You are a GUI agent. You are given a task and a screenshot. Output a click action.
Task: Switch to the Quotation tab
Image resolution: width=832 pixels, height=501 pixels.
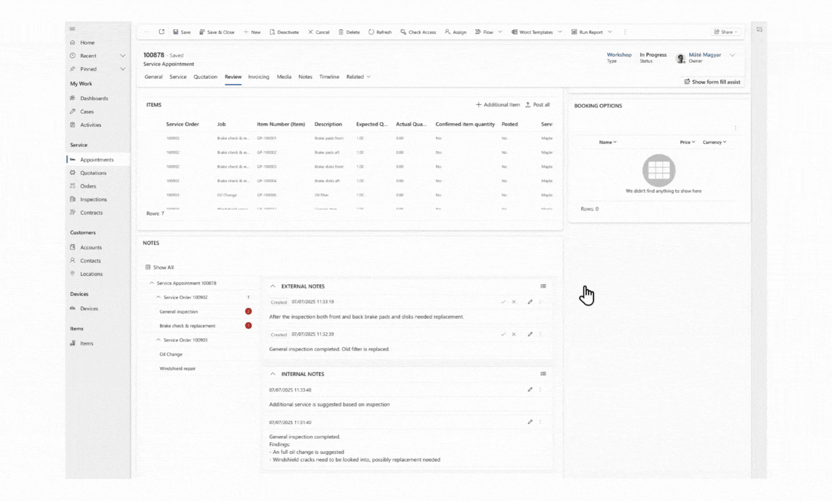click(x=205, y=77)
